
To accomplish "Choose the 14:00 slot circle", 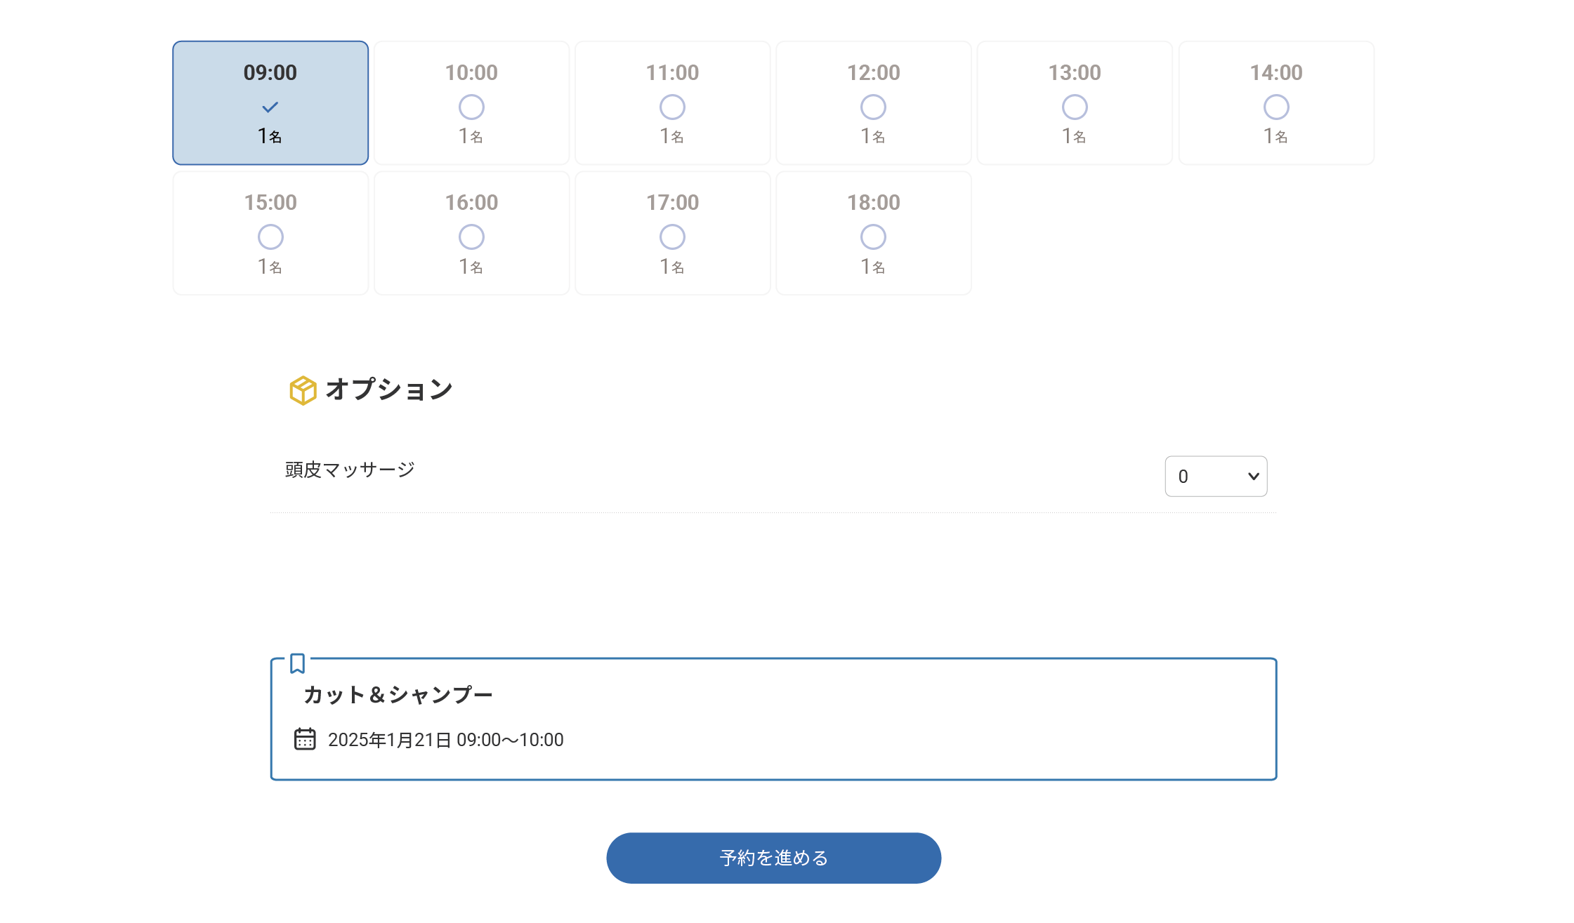I will 1276,107.
